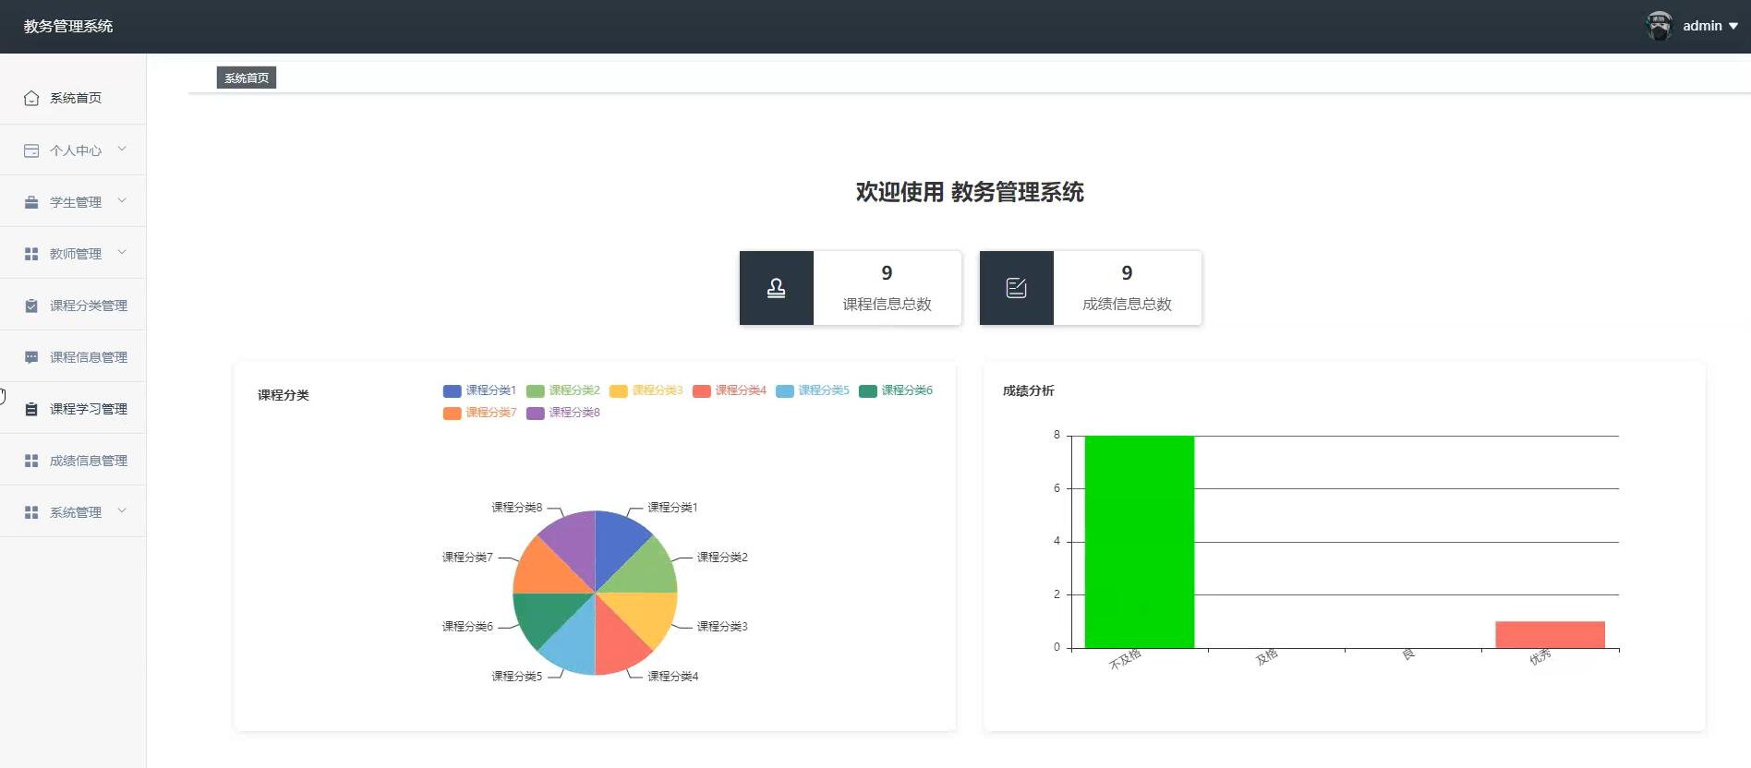Click the 及格 axis label
1751x768 pixels.
1266,656
